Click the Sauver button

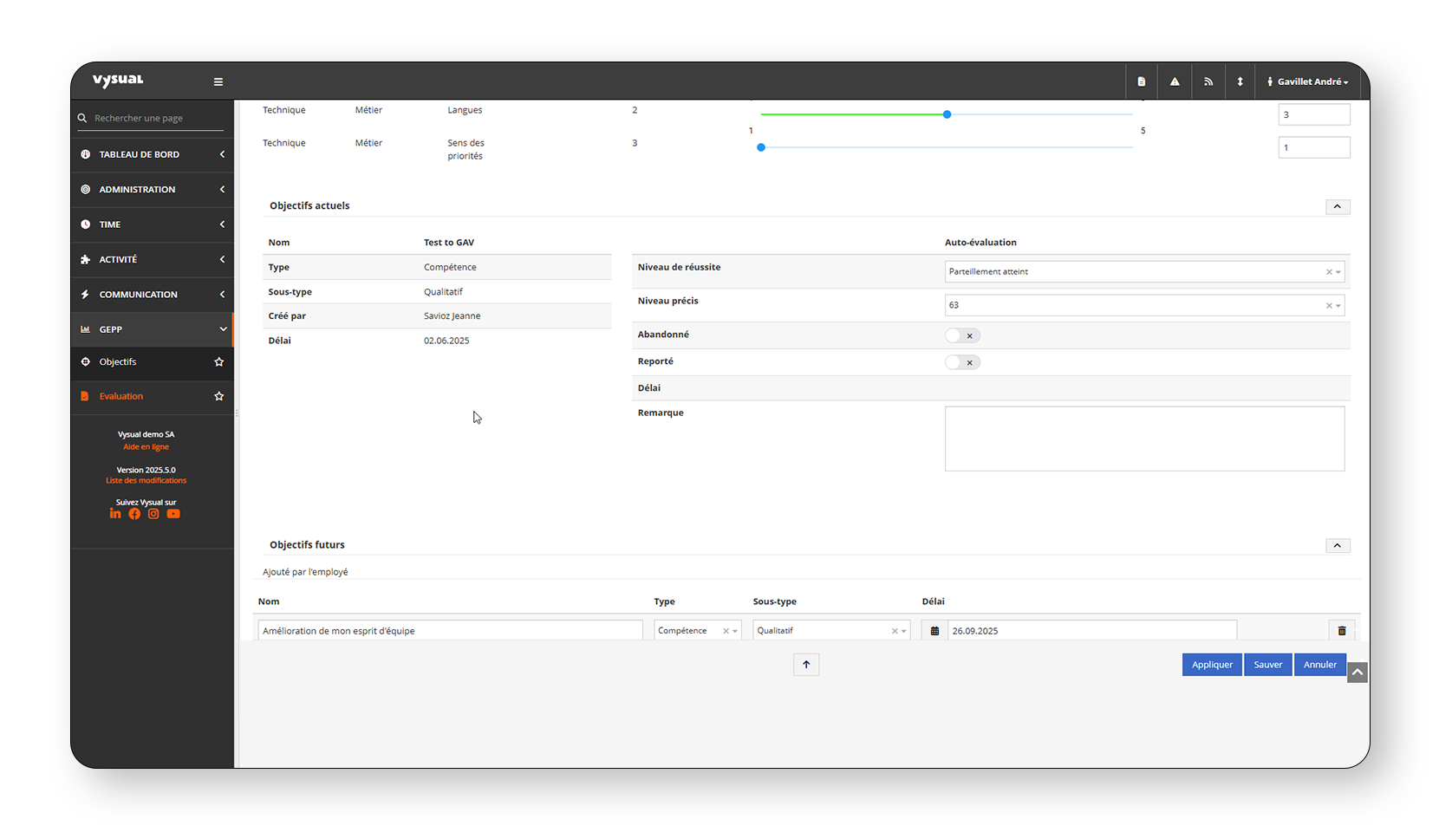click(x=1268, y=665)
